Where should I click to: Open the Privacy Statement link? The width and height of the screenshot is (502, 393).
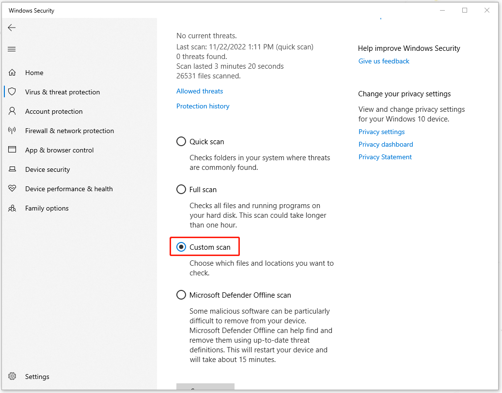(x=385, y=157)
